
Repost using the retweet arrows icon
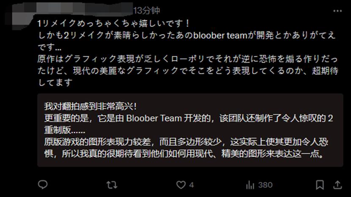pyautogui.click(x=112, y=185)
